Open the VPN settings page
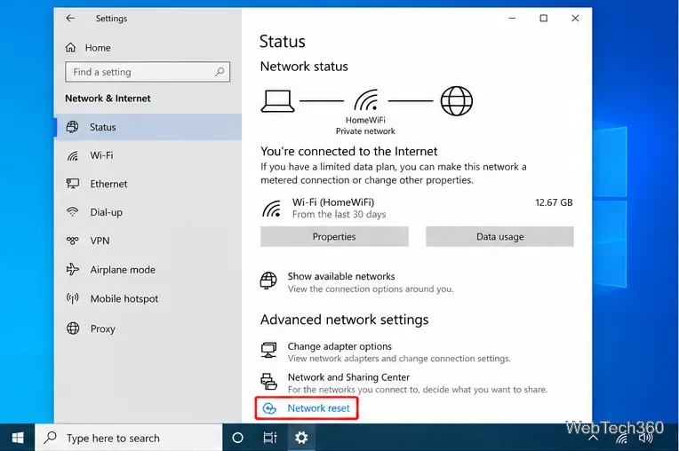 pos(148,241)
